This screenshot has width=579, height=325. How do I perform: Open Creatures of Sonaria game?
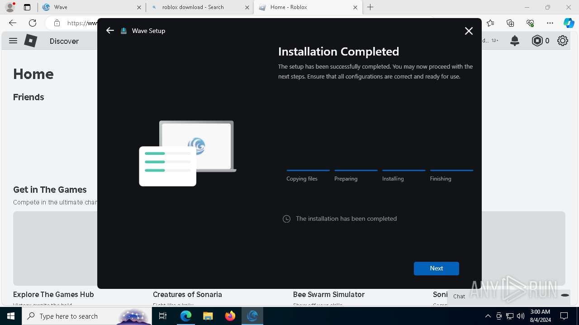187,294
